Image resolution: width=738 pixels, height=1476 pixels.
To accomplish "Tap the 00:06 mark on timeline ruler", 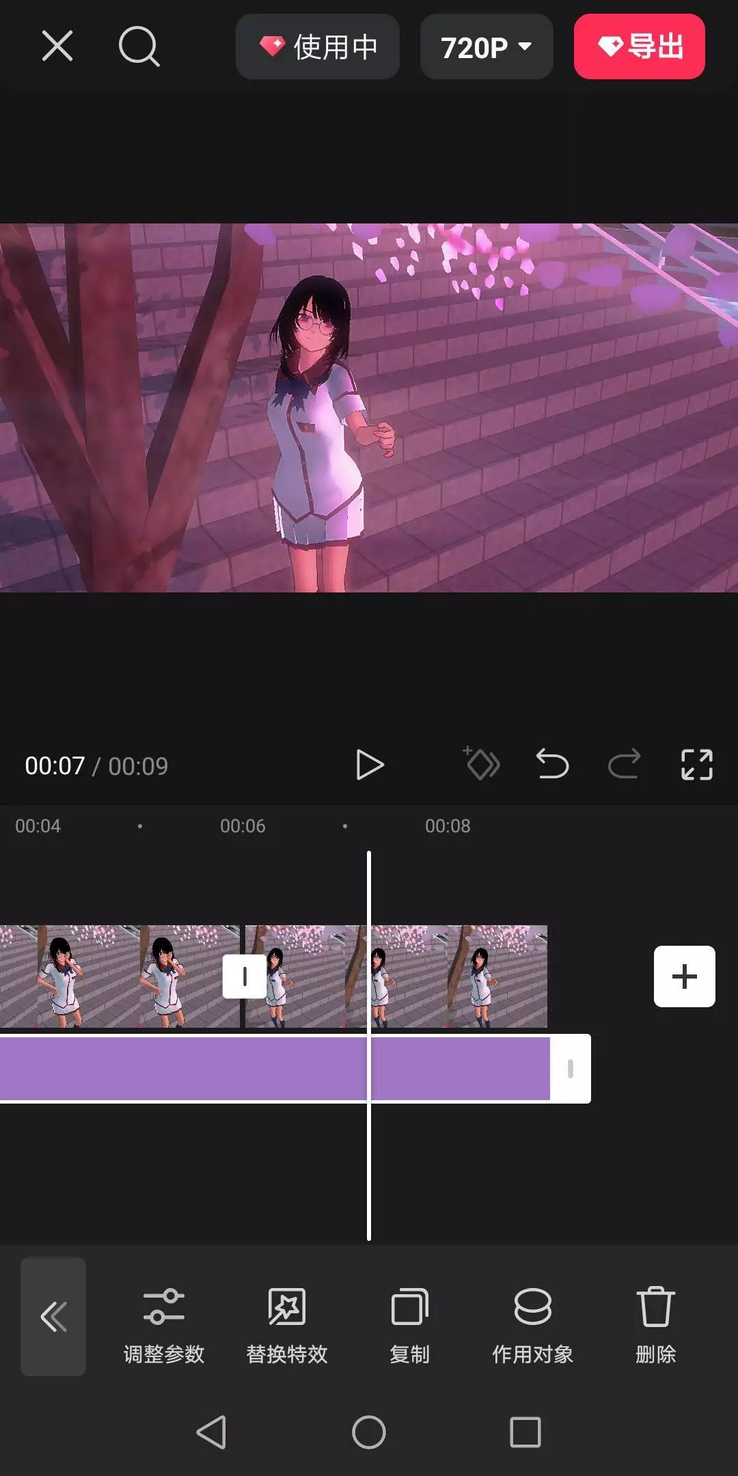I will tap(243, 826).
